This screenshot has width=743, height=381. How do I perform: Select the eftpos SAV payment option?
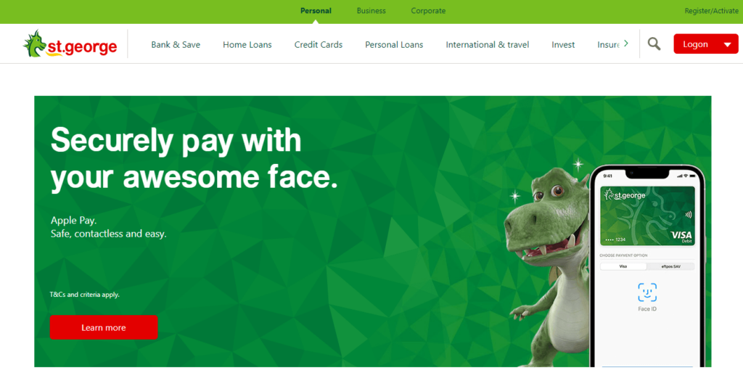coord(670,266)
